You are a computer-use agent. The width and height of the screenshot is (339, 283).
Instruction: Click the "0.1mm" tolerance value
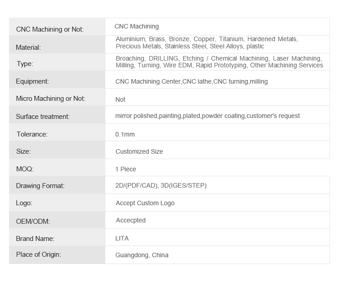[125, 134]
